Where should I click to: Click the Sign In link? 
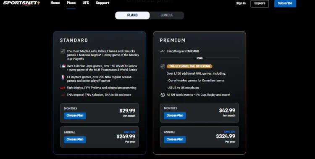pos(241,3)
